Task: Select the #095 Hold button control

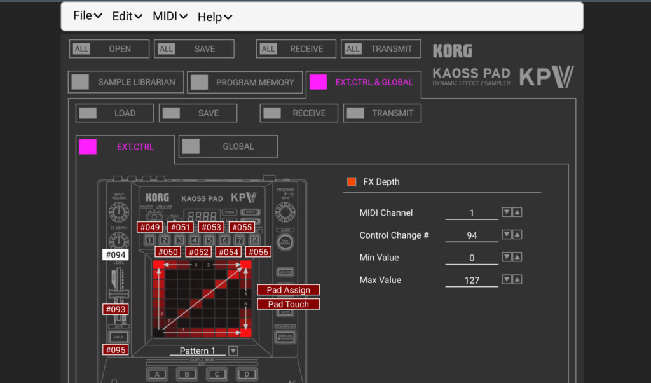Action: [x=115, y=349]
